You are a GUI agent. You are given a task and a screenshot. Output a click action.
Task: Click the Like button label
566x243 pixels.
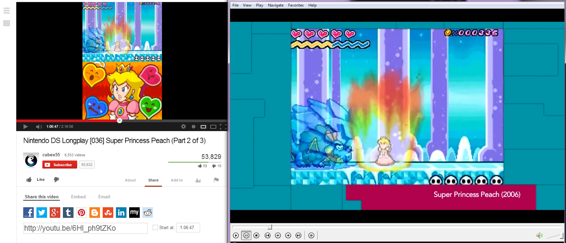[41, 180]
